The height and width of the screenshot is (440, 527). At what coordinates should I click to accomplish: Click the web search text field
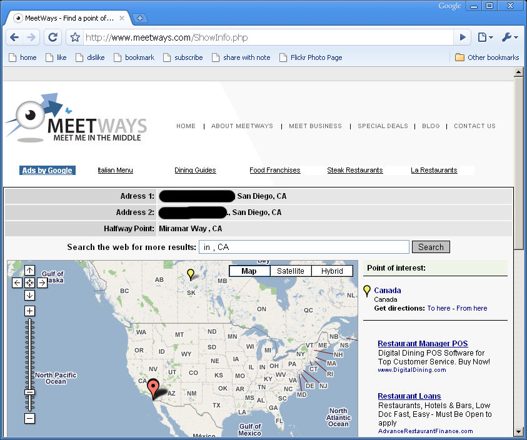pos(304,247)
